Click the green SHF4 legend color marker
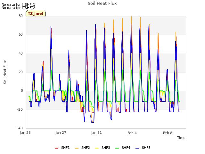Image resolution: width=205 pixels, height=154 pixels. (x=117, y=148)
